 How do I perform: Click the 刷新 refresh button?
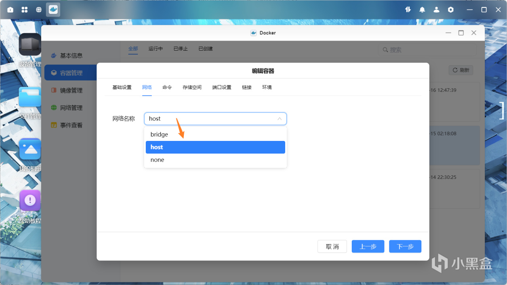click(461, 70)
